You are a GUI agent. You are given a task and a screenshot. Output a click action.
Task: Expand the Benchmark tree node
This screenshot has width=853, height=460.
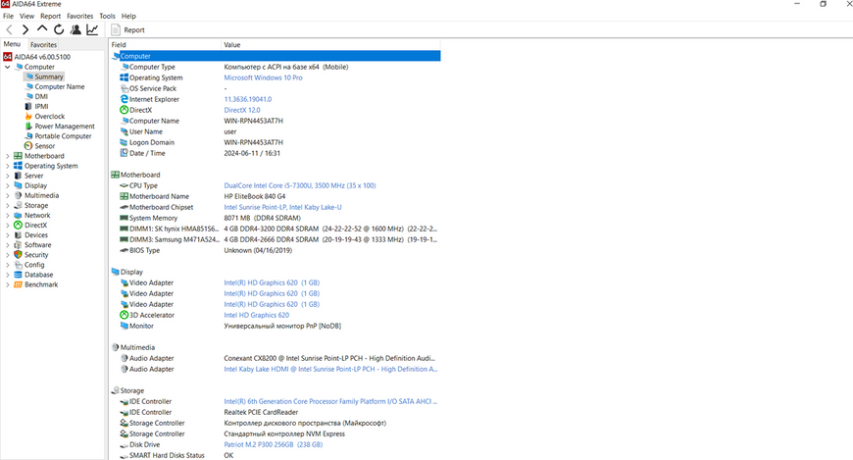[7, 284]
